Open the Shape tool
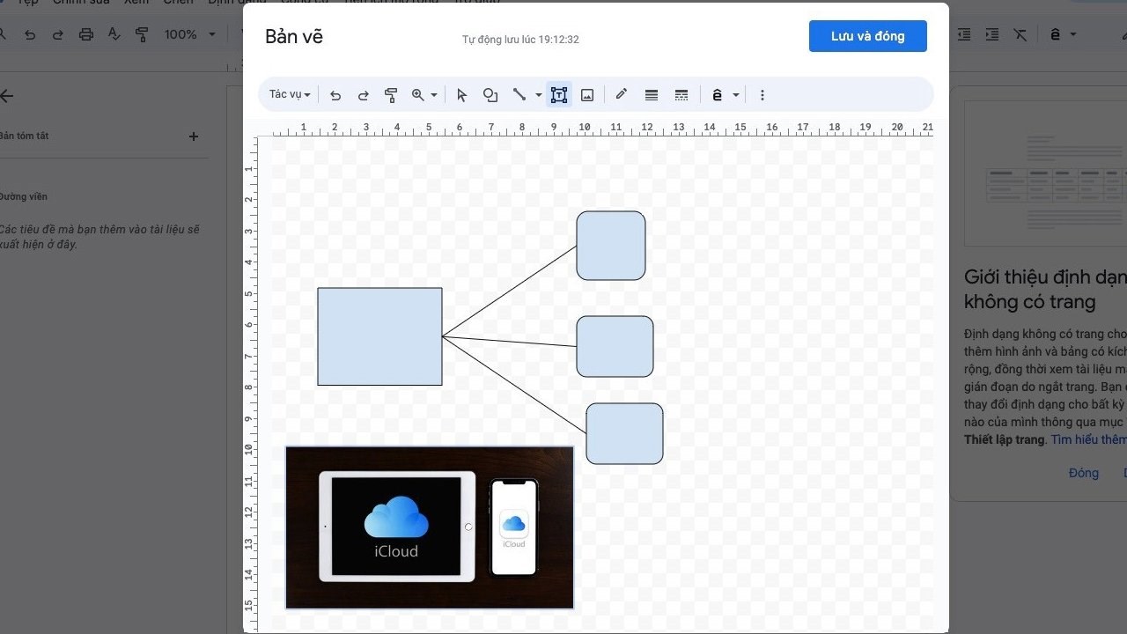Viewport: 1127px width, 634px height. point(490,95)
